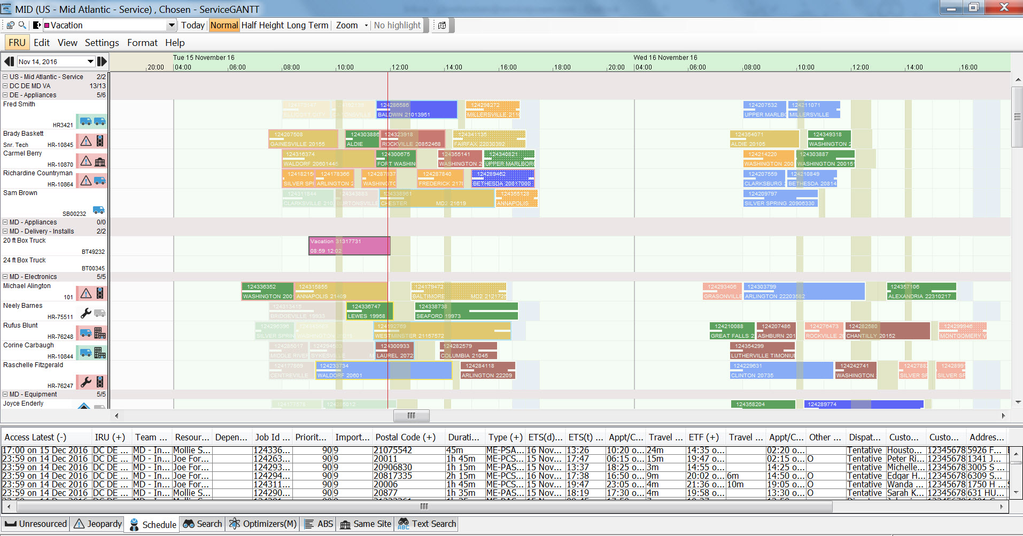Click Raschelle Fitzgerald's traffic light icon

click(100, 382)
